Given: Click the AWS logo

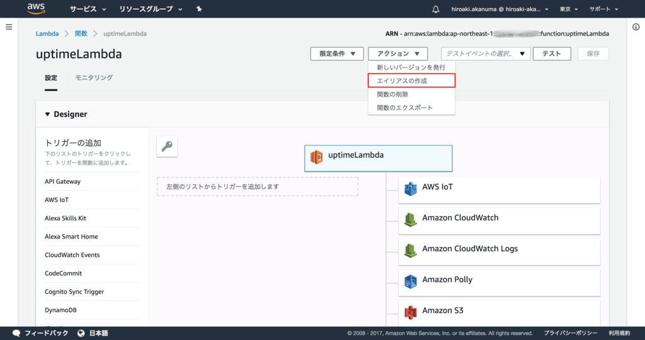Looking at the screenshot, I should 36,9.
